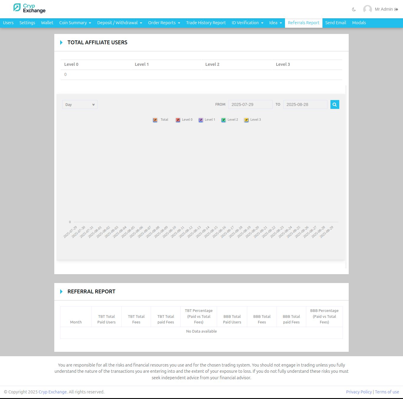Image resolution: width=403 pixels, height=399 pixels.
Task: Click the Total Affiliate Users heading
Action: (x=97, y=42)
